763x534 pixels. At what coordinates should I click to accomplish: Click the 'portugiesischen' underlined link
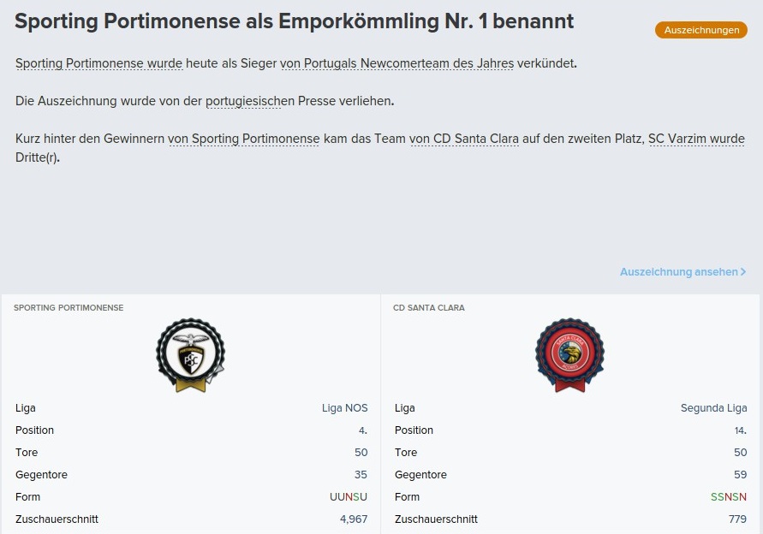point(243,101)
